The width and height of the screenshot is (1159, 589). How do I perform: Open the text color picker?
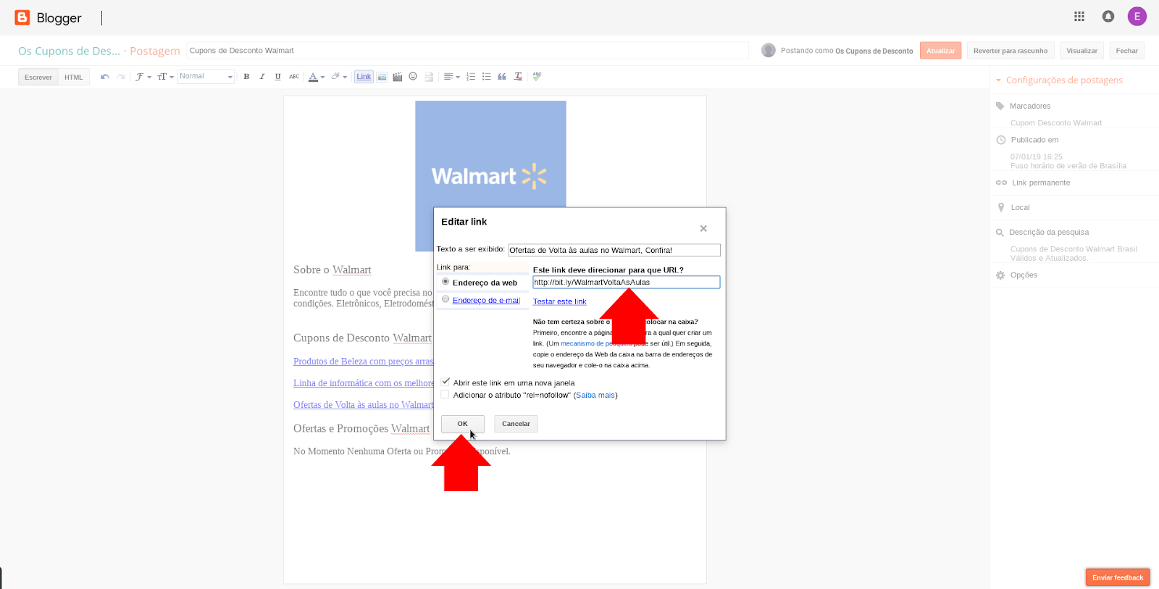[317, 77]
